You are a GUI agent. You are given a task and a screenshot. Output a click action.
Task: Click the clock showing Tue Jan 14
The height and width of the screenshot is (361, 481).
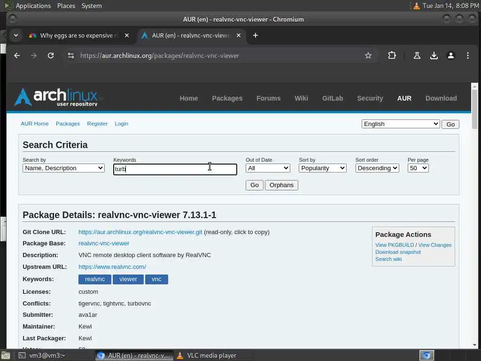pos(450,6)
